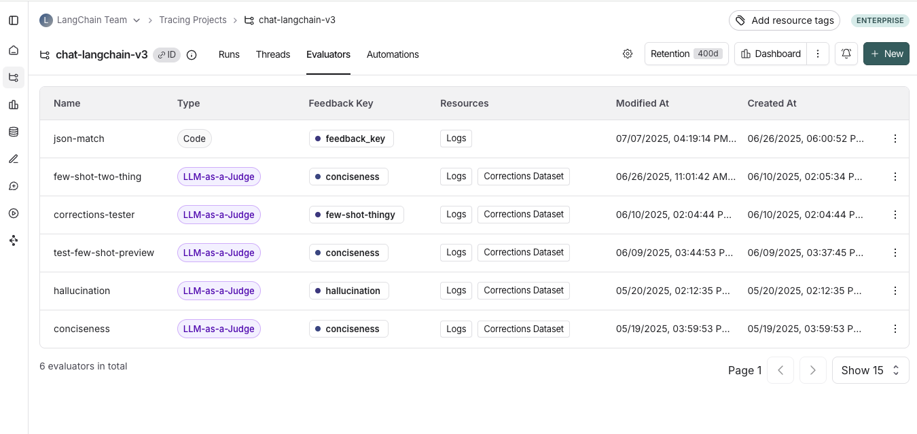Click the notification bell icon

(846, 54)
